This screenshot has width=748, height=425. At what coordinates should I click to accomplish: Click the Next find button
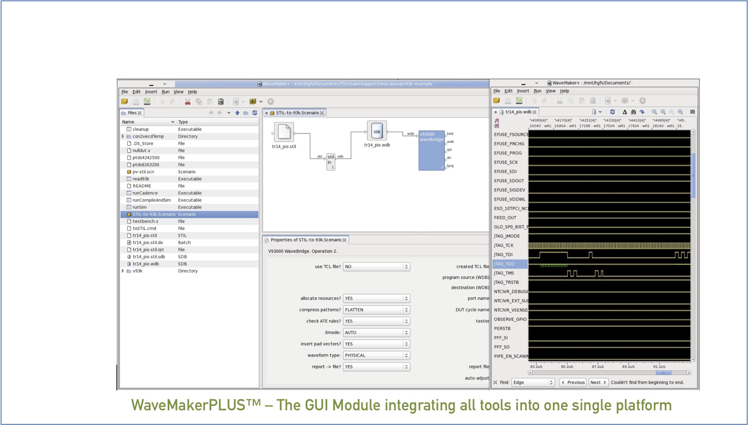598,382
